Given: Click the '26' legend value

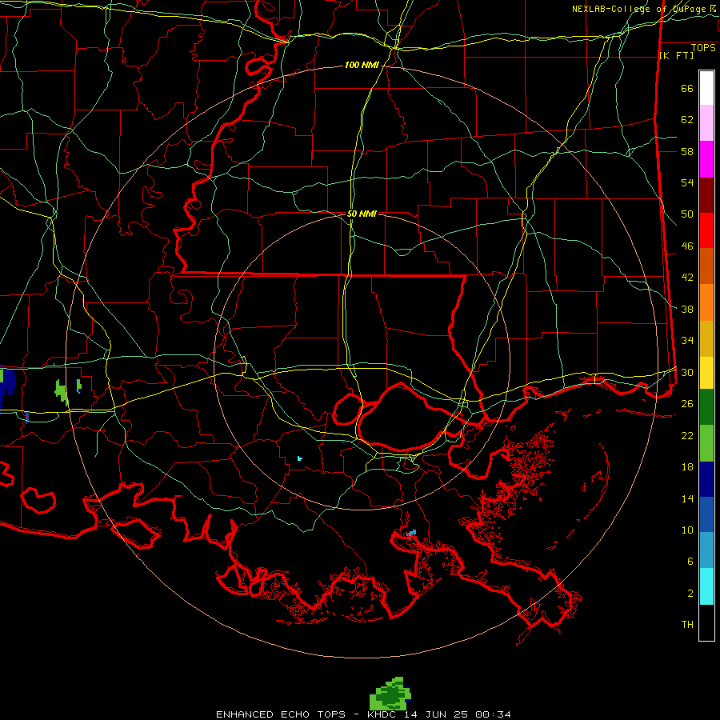Looking at the screenshot, I should [x=687, y=404].
